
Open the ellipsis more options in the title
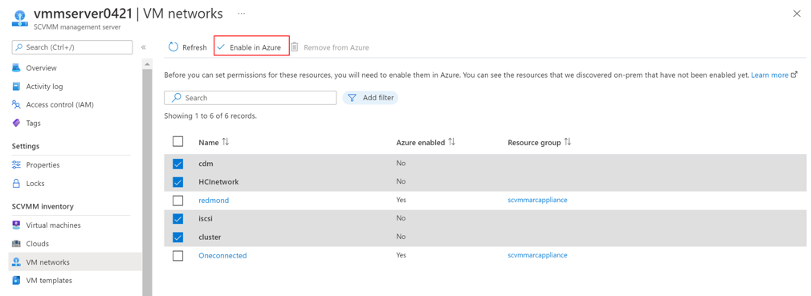point(242,13)
